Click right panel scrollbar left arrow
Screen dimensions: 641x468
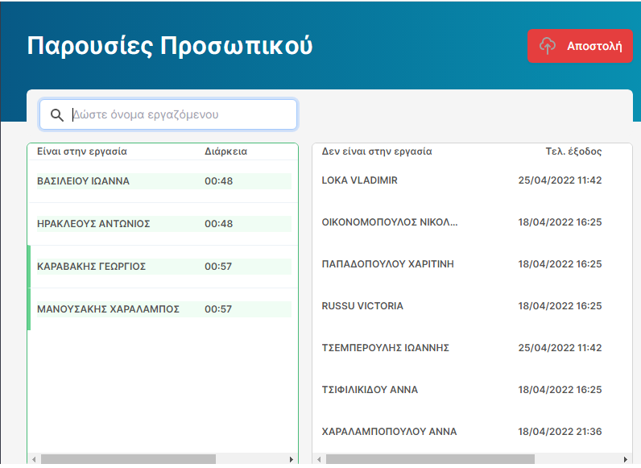tap(319, 459)
